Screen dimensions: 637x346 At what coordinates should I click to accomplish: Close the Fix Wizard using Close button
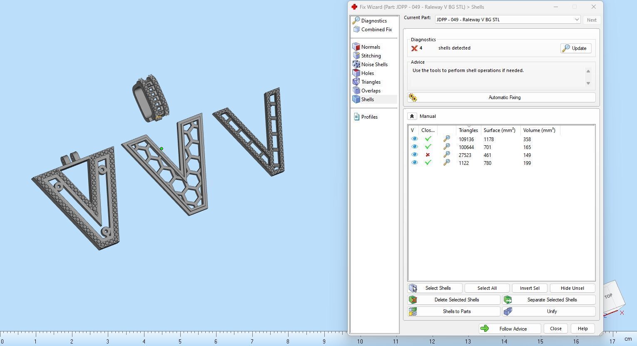point(555,329)
